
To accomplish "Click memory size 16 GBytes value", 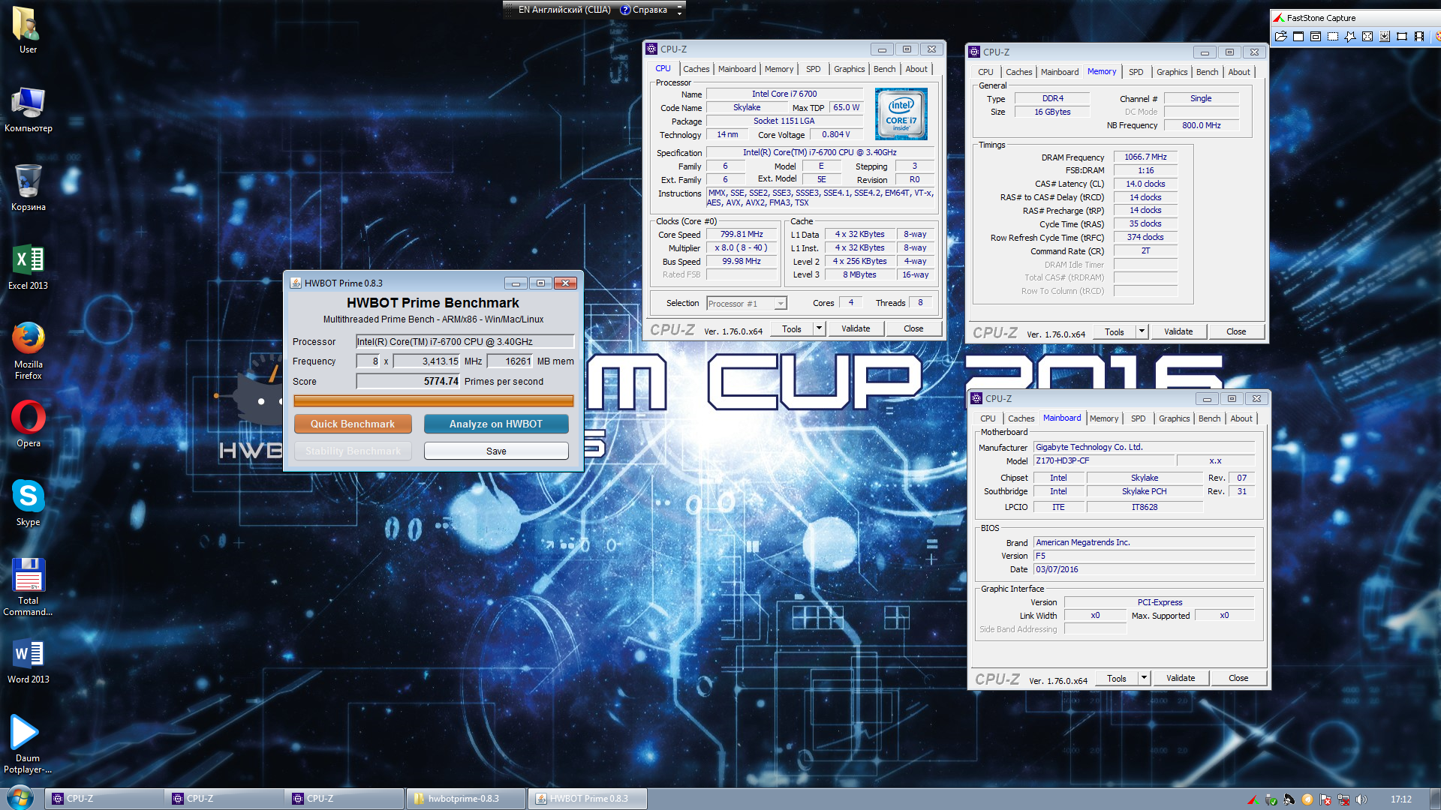I will [x=1052, y=112].
